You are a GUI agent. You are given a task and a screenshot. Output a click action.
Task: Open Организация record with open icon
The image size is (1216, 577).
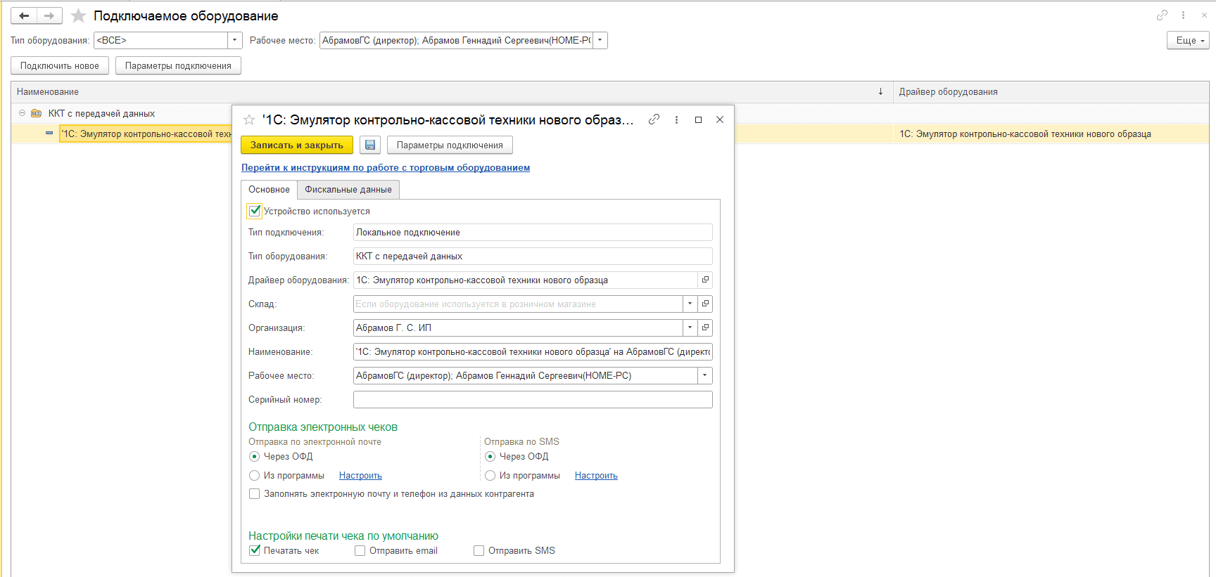705,328
